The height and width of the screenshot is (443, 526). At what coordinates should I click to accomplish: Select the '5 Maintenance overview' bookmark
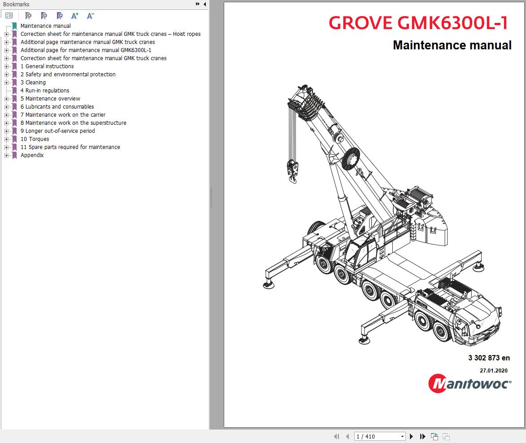pos(51,98)
